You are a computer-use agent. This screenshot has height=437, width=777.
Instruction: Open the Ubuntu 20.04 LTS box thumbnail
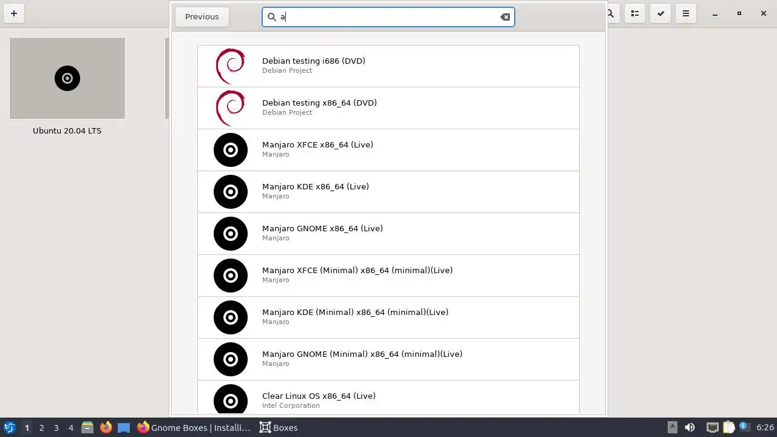pyautogui.click(x=67, y=78)
